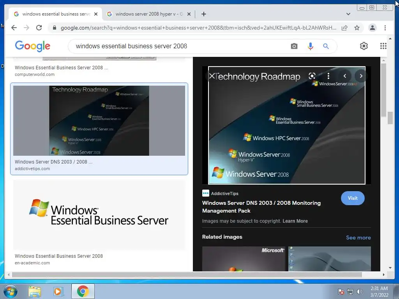Share this page icon in address bar

(x=344, y=28)
